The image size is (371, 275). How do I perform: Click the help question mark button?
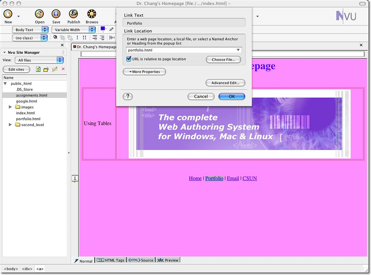pyautogui.click(x=128, y=96)
